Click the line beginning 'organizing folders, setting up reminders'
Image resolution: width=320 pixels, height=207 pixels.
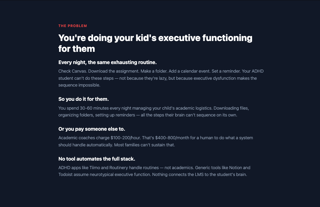click(148, 115)
